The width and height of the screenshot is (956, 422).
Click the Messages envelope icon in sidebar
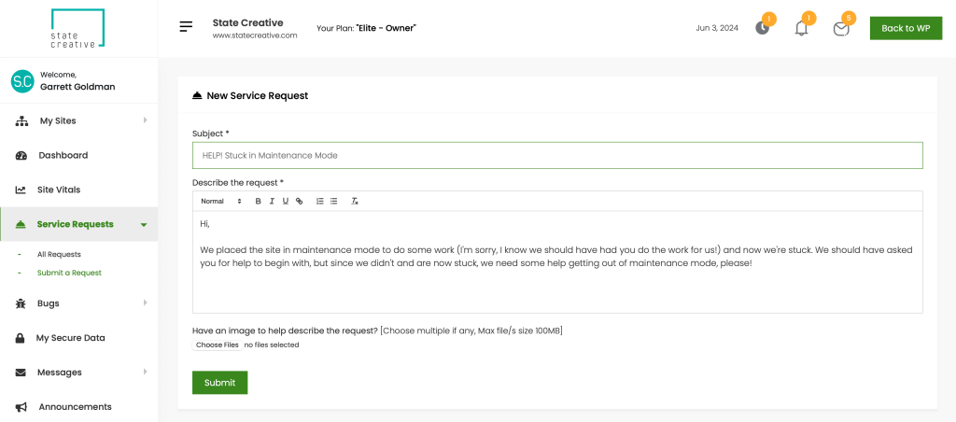(21, 372)
